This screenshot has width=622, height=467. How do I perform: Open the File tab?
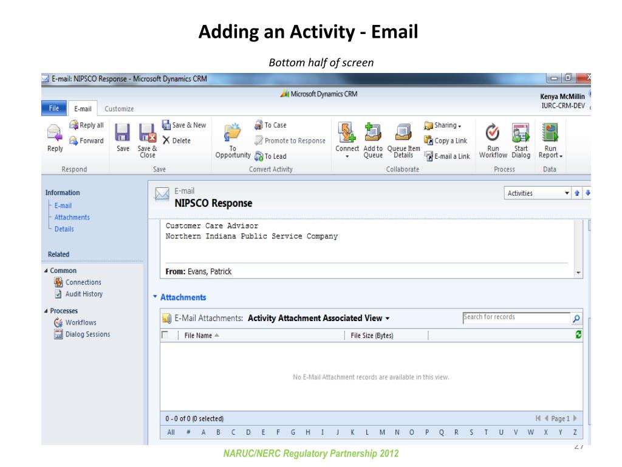click(54, 108)
